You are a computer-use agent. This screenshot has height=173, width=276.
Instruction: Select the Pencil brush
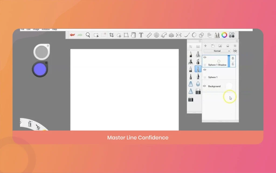(x=191, y=54)
